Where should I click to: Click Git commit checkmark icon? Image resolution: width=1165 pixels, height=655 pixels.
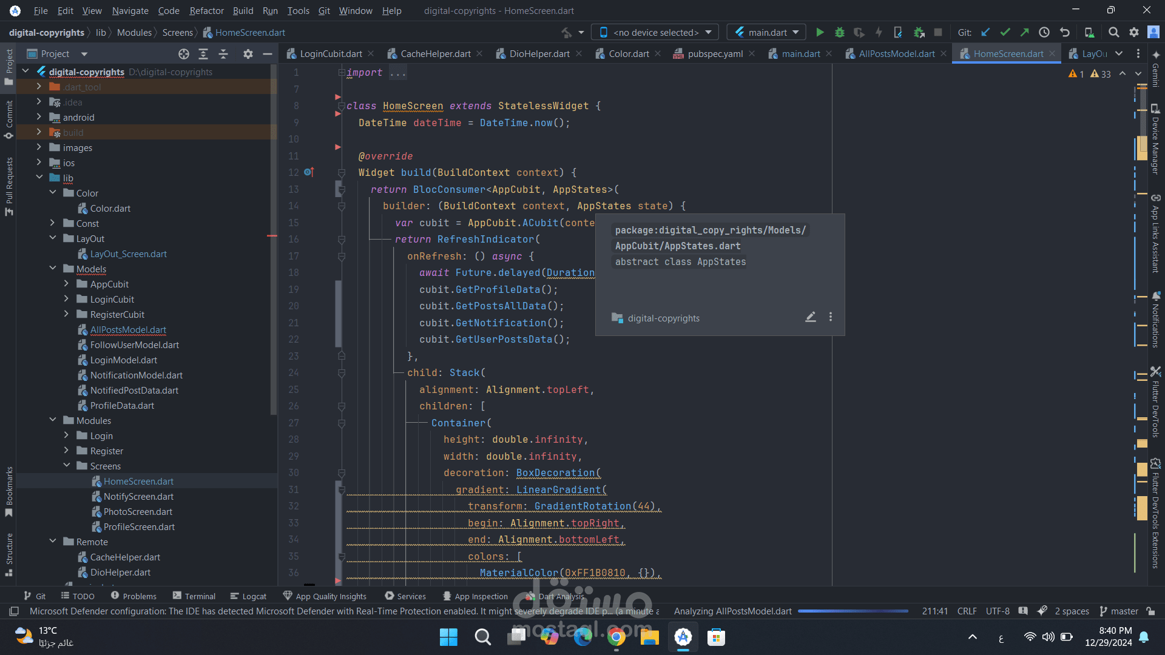1005,33
